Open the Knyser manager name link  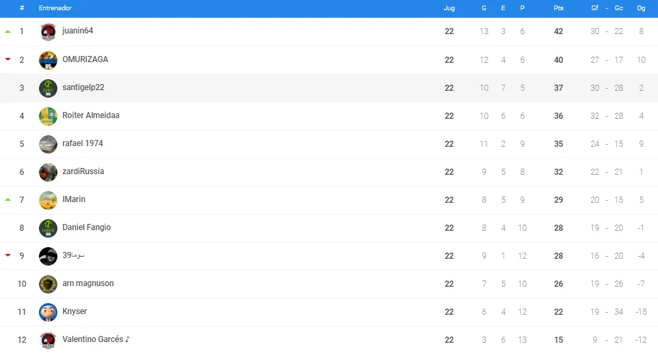pos(74,311)
